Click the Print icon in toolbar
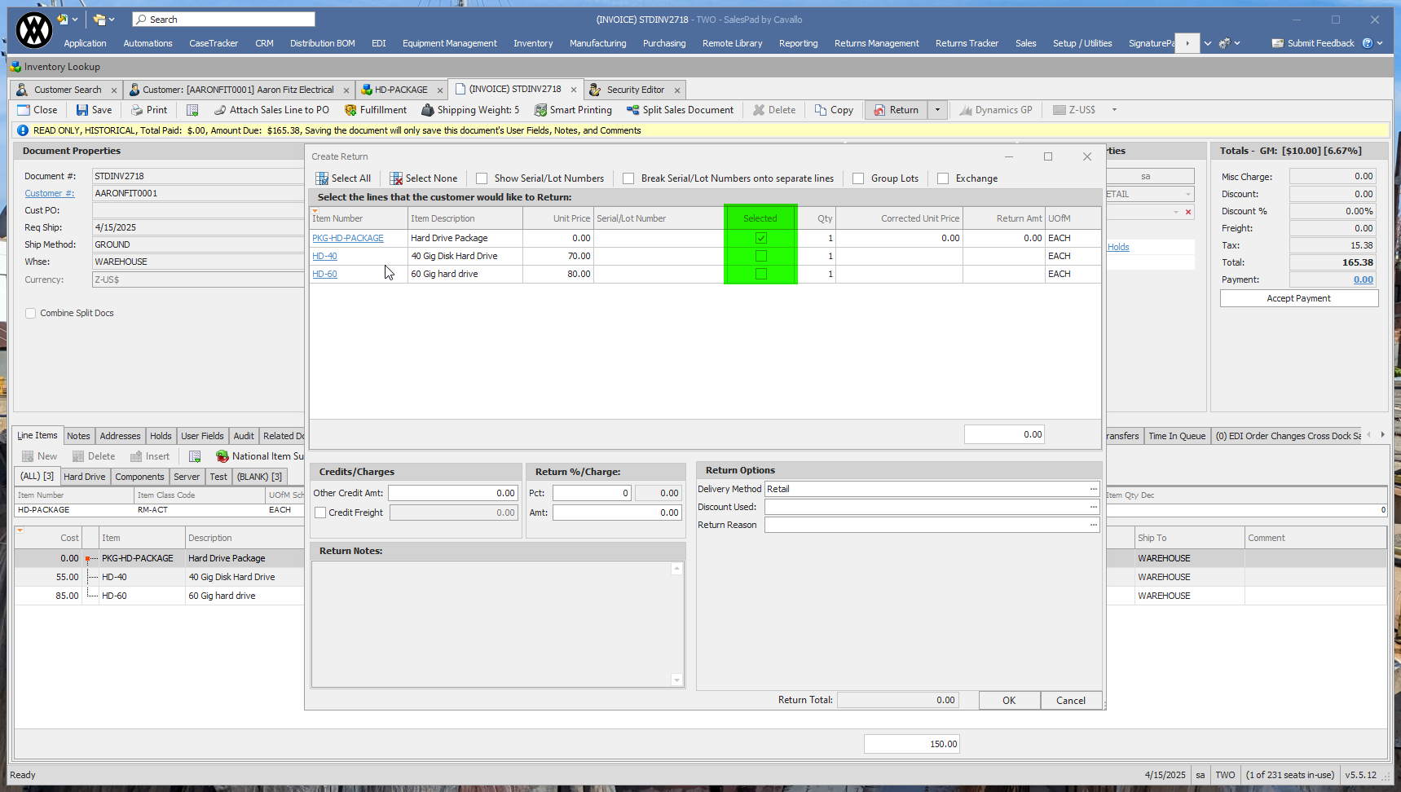This screenshot has width=1401, height=792. pos(137,110)
